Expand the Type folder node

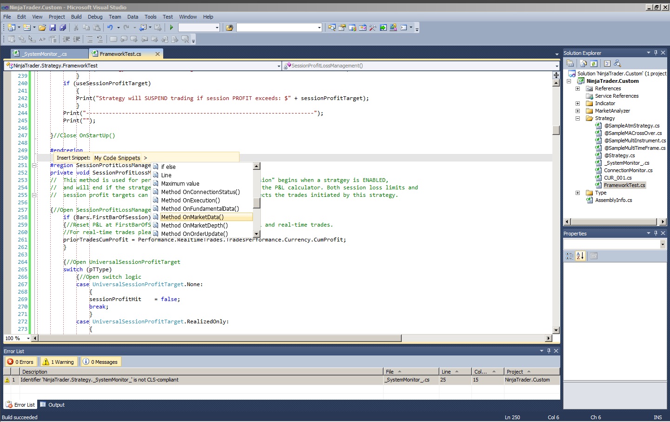pyautogui.click(x=577, y=193)
